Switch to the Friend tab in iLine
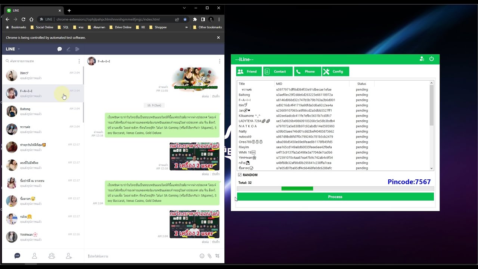478x269 pixels. pyautogui.click(x=249, y=71)
